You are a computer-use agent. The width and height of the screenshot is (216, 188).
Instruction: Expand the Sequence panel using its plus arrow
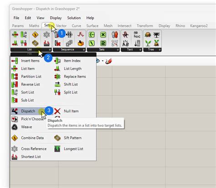click(84, 50)
